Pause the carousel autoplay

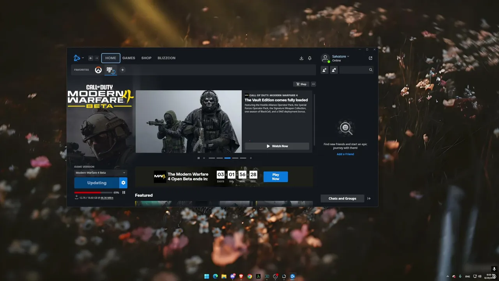(198, 158)
